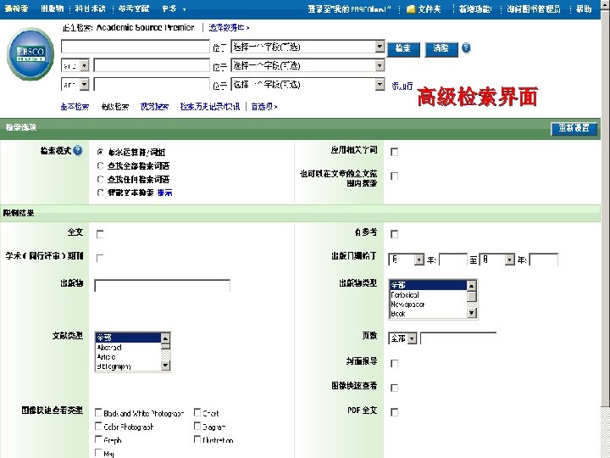The height and width of the screenshot is (458, 610).
Task: Open third row field selection dropdown
Action: pos(308,84)
